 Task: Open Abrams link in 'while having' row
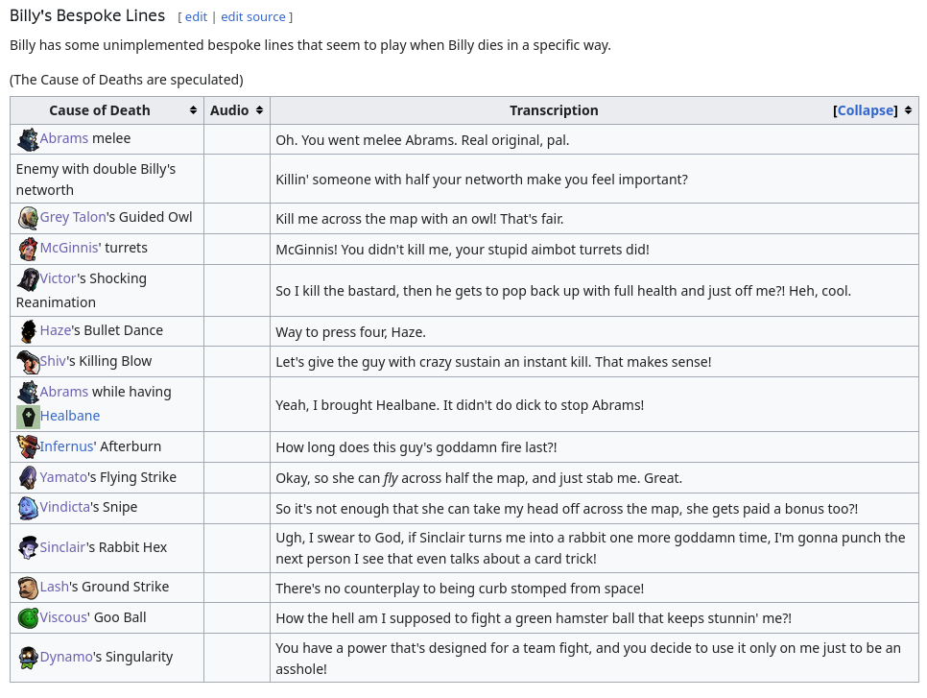pyautogui.click(x=64, y=392)
